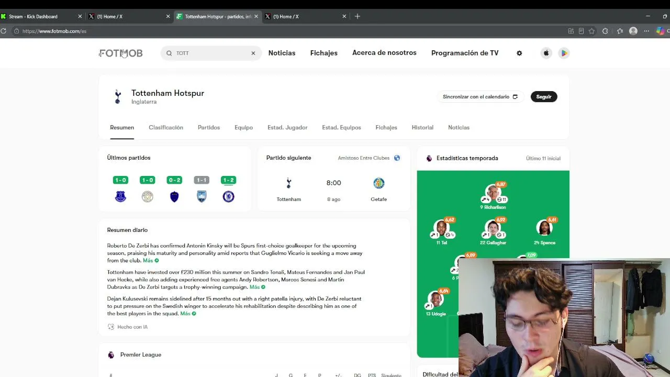Open the Noticias team tab
Screen dimensions: 670x377
459,128
